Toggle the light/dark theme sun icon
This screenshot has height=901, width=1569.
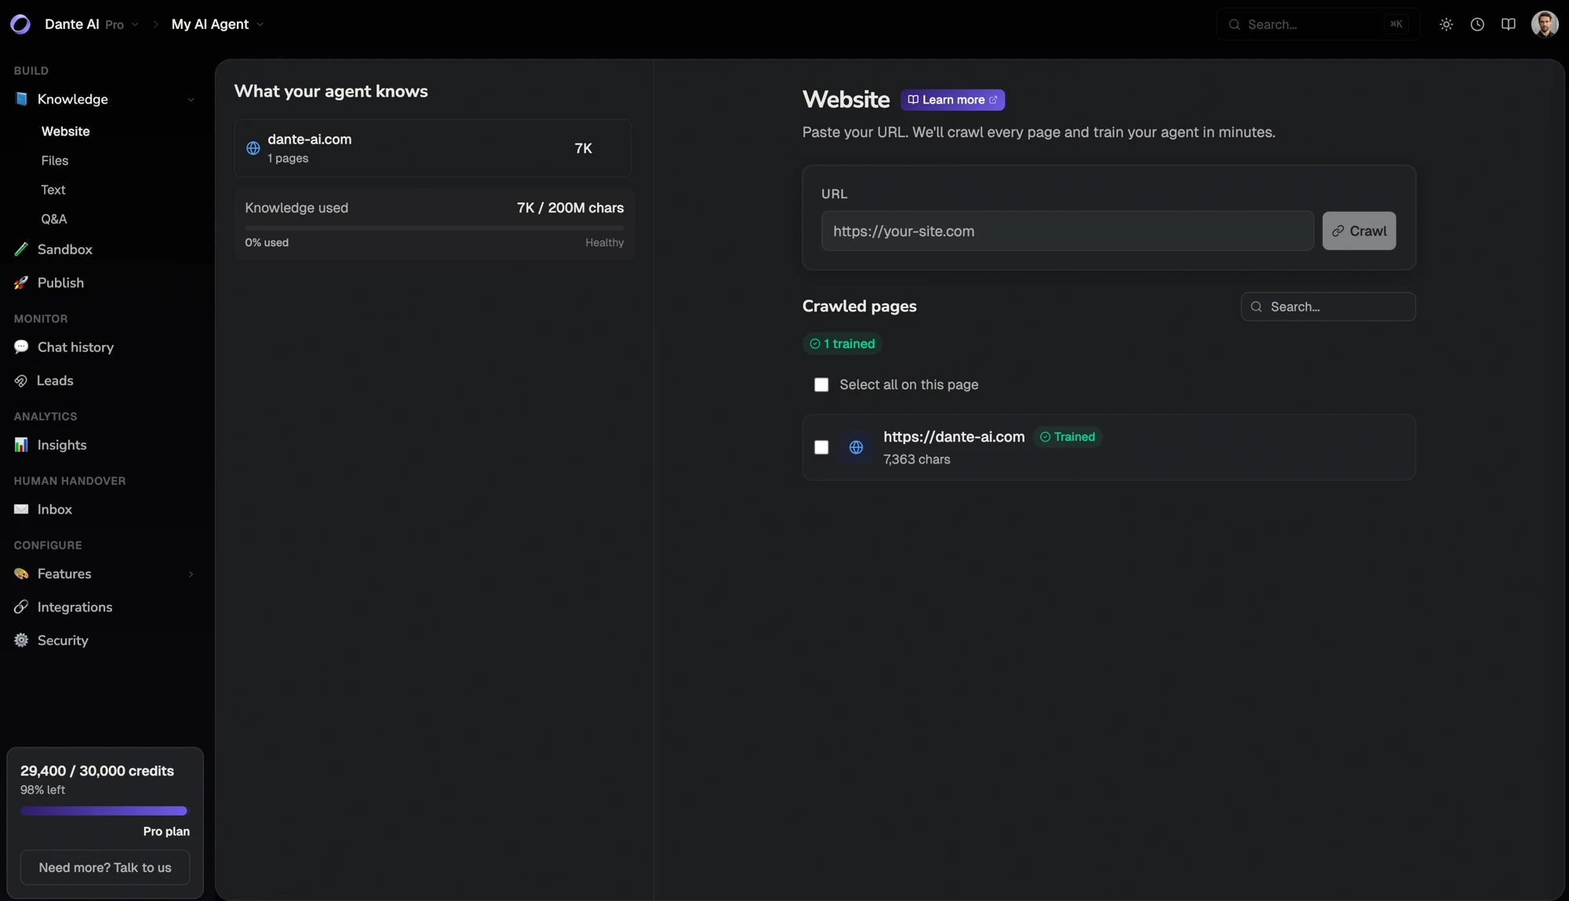(x=1446, y=24)
